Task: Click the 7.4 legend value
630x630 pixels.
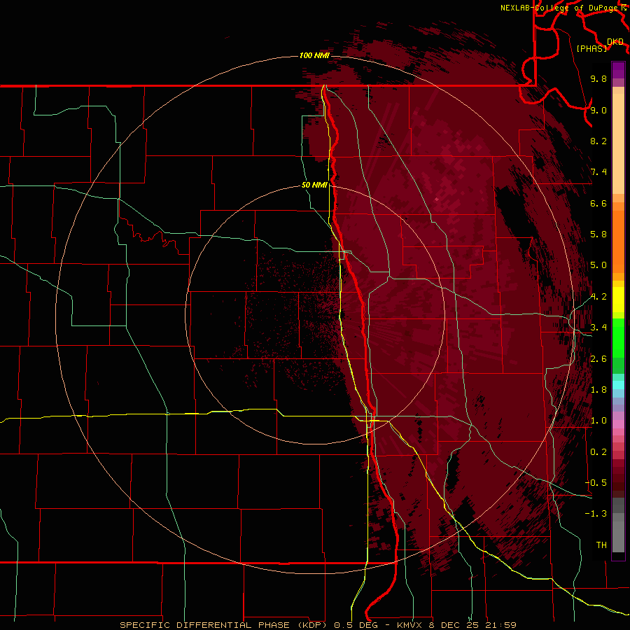Action: point(598,172)
